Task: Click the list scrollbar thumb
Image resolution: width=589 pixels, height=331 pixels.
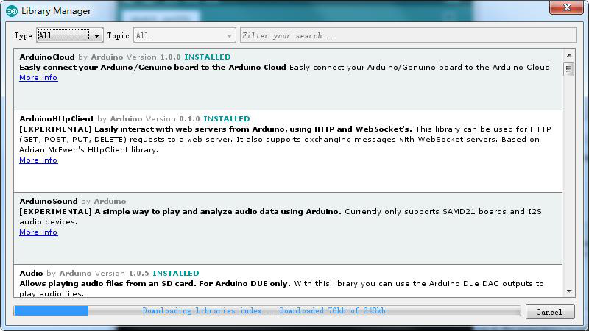Action: coord(568,69)
